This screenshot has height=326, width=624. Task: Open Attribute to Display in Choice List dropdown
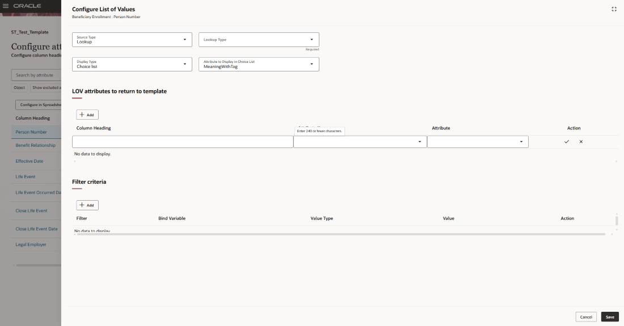click(x=259, y=65)
